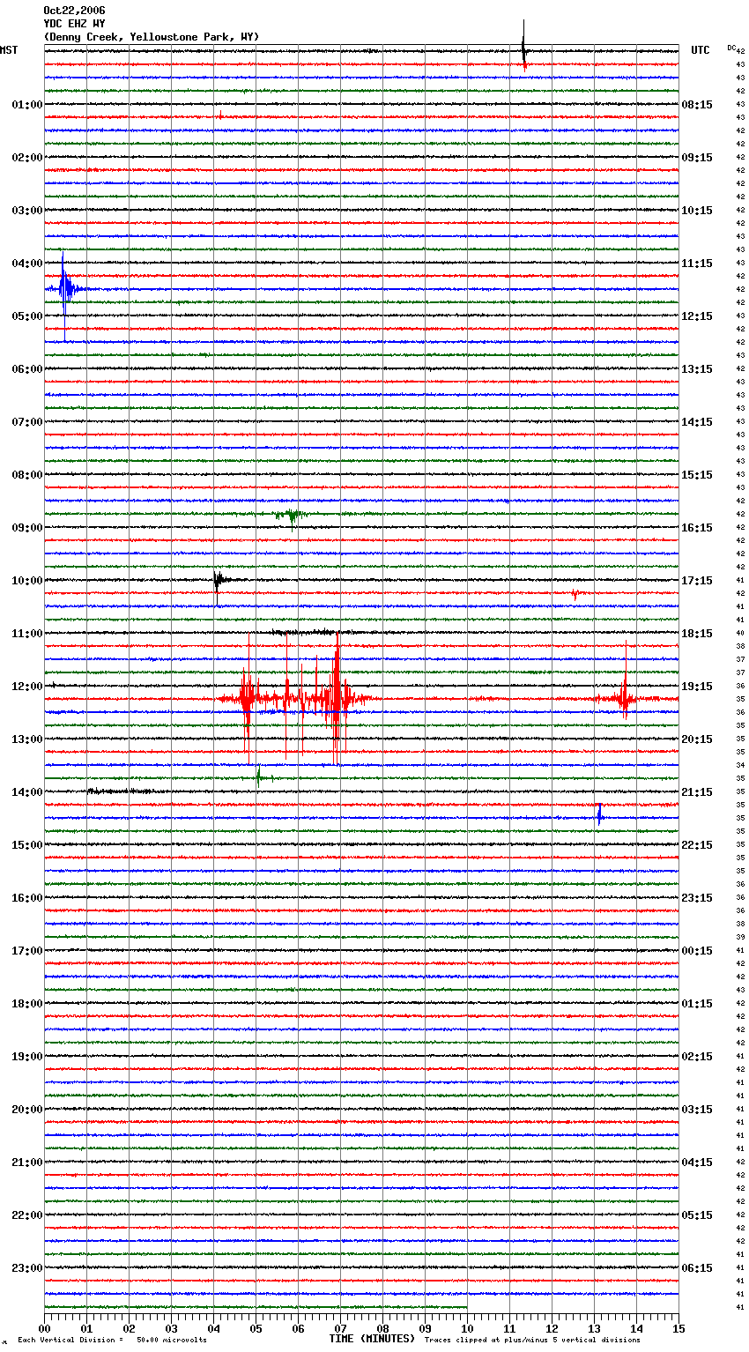The image size is (749, 1352).
Task: Click the 13:15 UTC time label
Action: (x=697, y=369)
